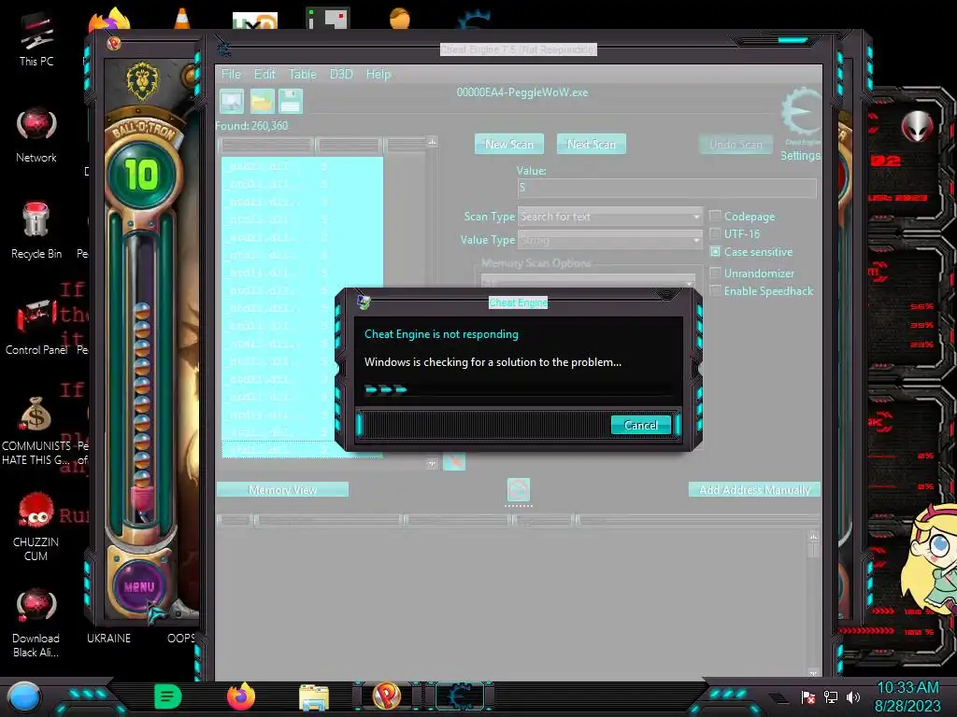
Task: Open the File menu
Action: pos(231,75)
